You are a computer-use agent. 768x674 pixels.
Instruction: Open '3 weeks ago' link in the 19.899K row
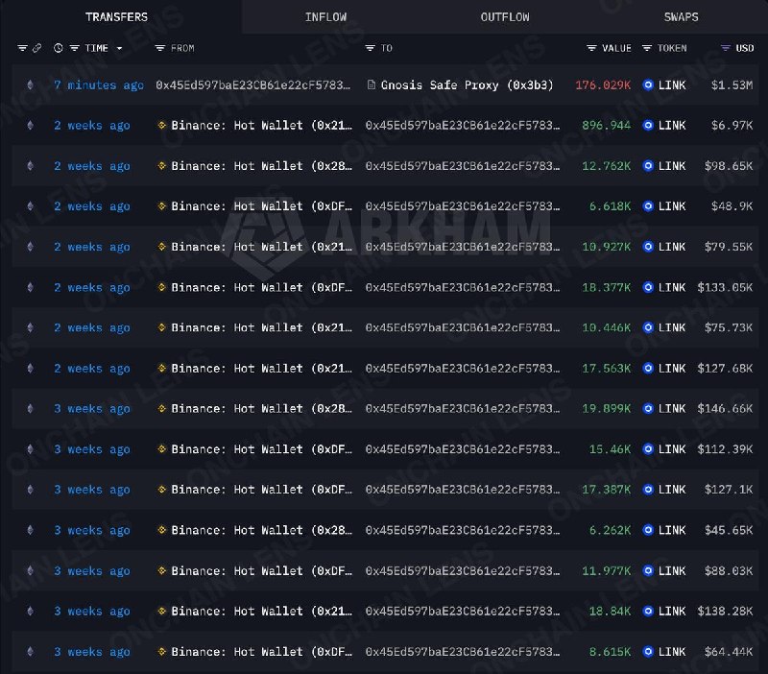point(92,408)
